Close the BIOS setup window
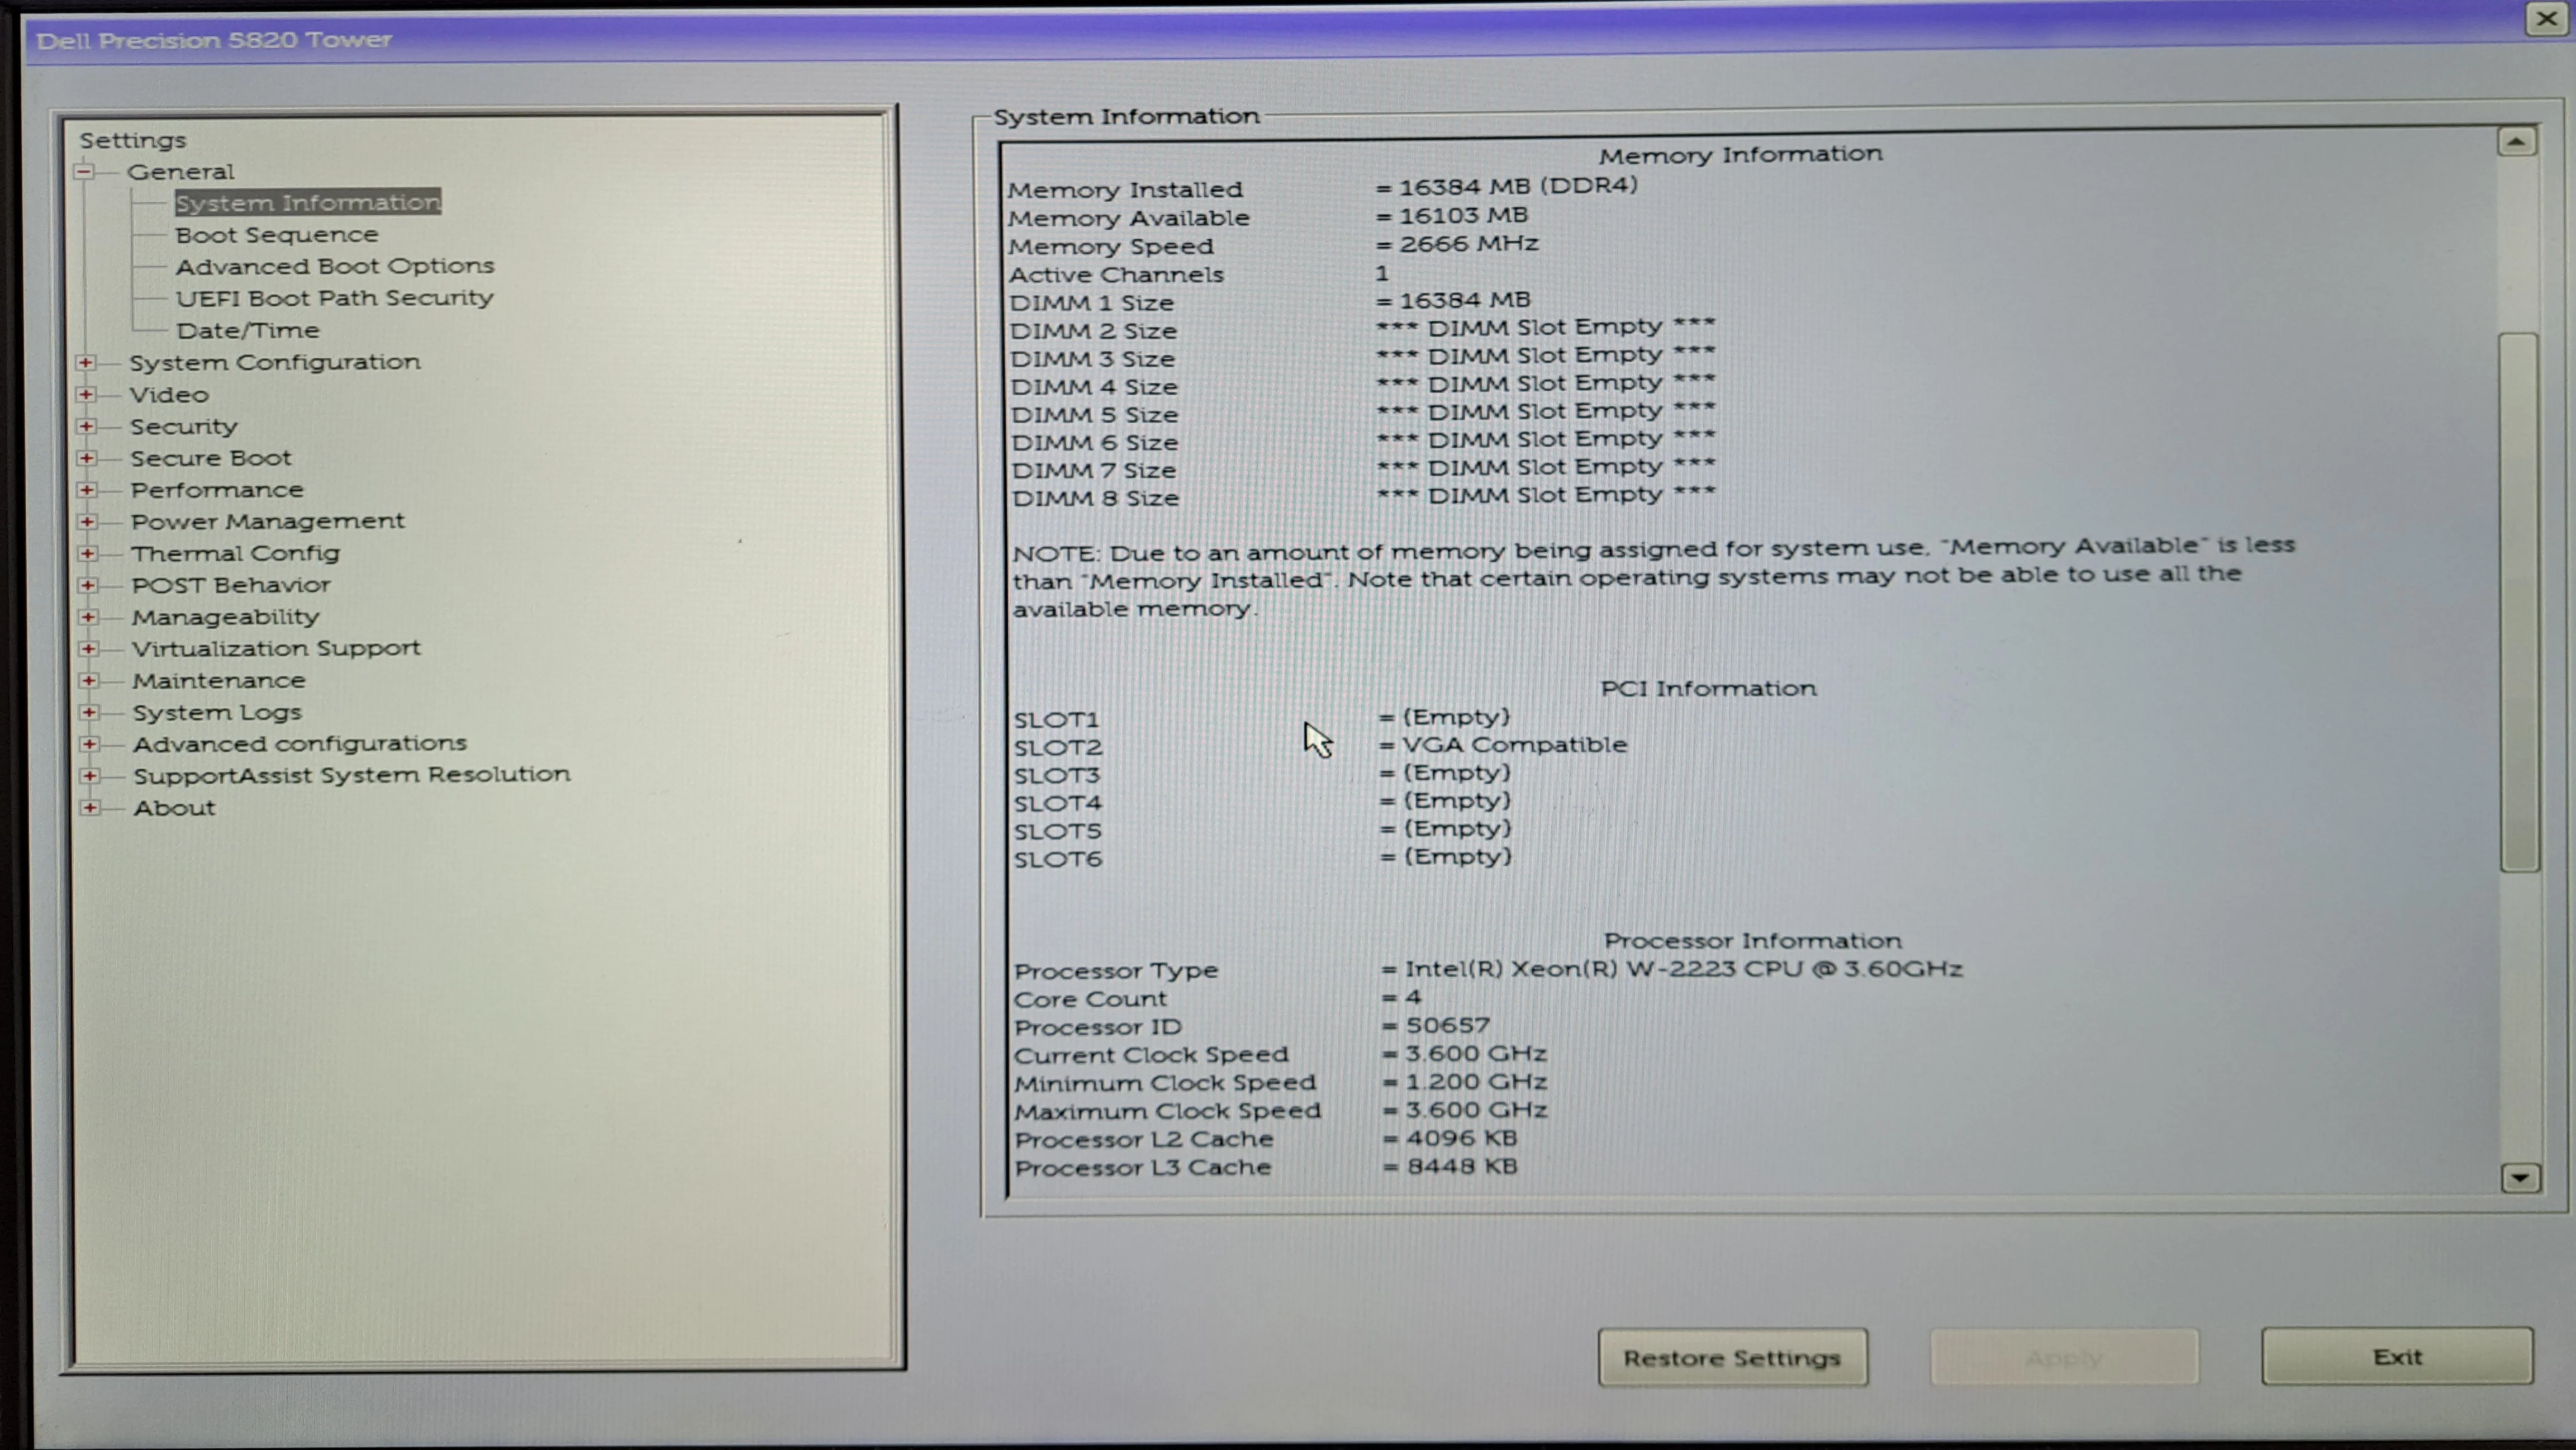This screenshot has width=2576, height=1450. tap(2546, 19)
